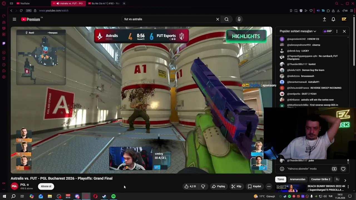Close the live chat replay panel
The height and width of the screenshot is (200, 356).
[x=344, y=31]
